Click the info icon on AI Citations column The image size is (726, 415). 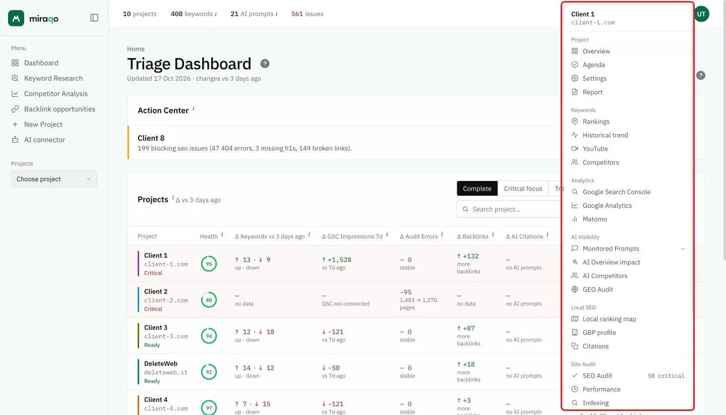pos(547,234)
